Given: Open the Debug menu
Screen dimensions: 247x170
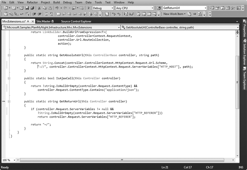Looking at the screenshot, I should [67, 2].
